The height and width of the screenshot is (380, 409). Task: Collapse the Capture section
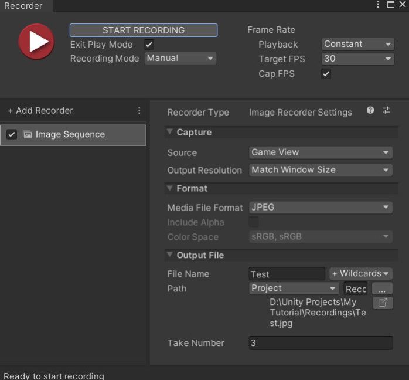coord(169,132)
